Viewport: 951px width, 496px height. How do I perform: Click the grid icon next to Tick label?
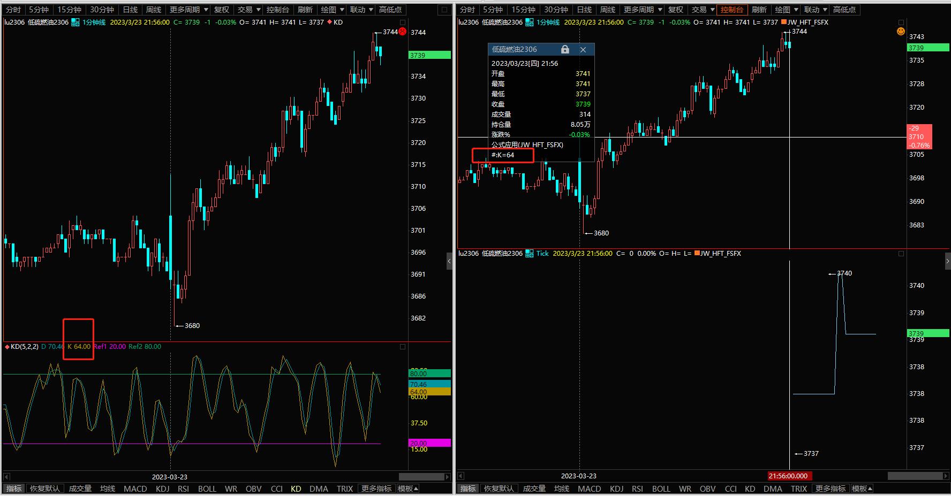(x=529, y=254)
